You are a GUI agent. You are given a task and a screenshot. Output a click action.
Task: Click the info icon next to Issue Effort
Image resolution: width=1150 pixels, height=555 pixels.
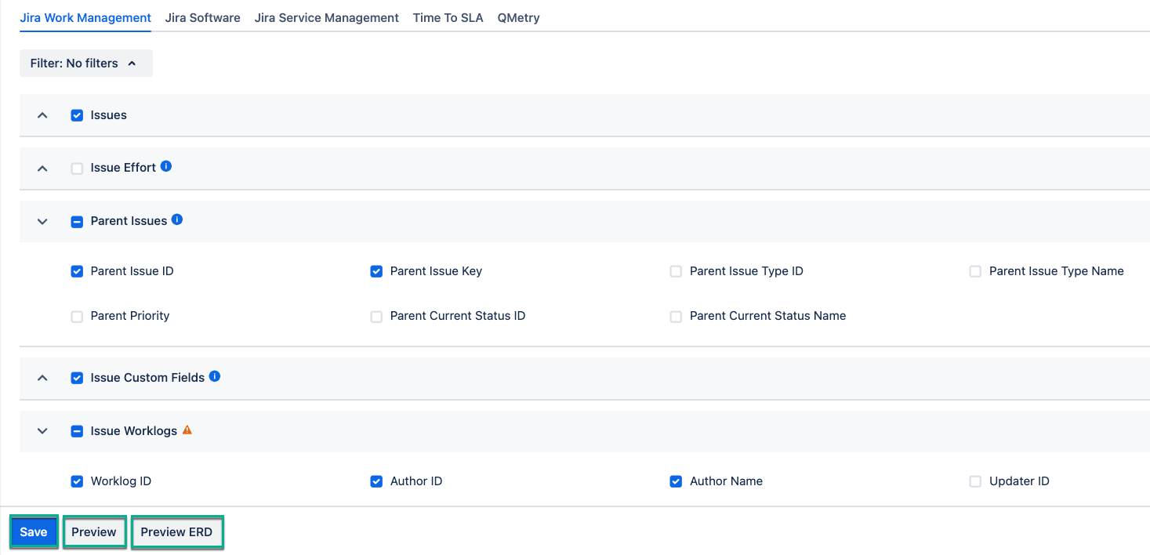pyautogui.click(x=165, y=166)
